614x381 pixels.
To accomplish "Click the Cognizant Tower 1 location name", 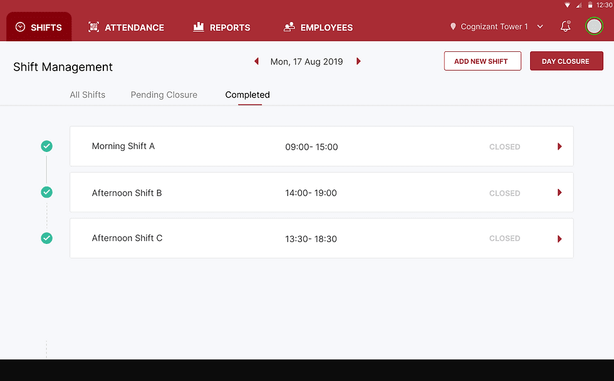I will 494,27.
